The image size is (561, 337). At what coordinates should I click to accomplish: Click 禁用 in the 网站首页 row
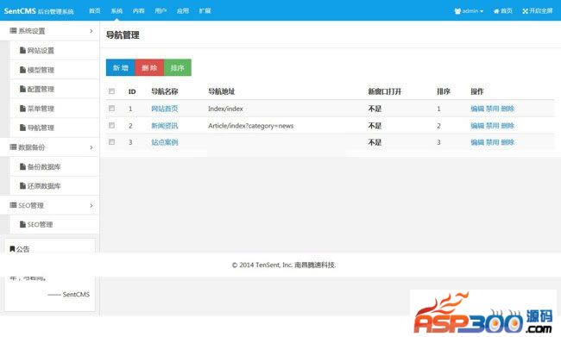[492, 109]
